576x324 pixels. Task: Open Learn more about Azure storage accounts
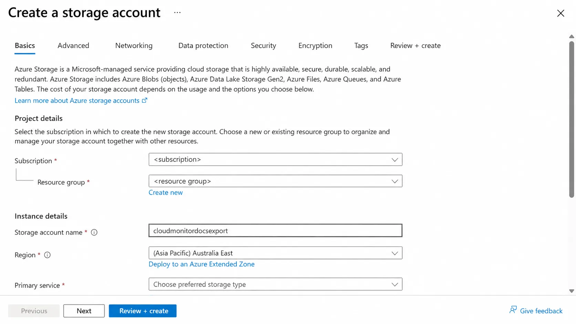pos(77,101)
